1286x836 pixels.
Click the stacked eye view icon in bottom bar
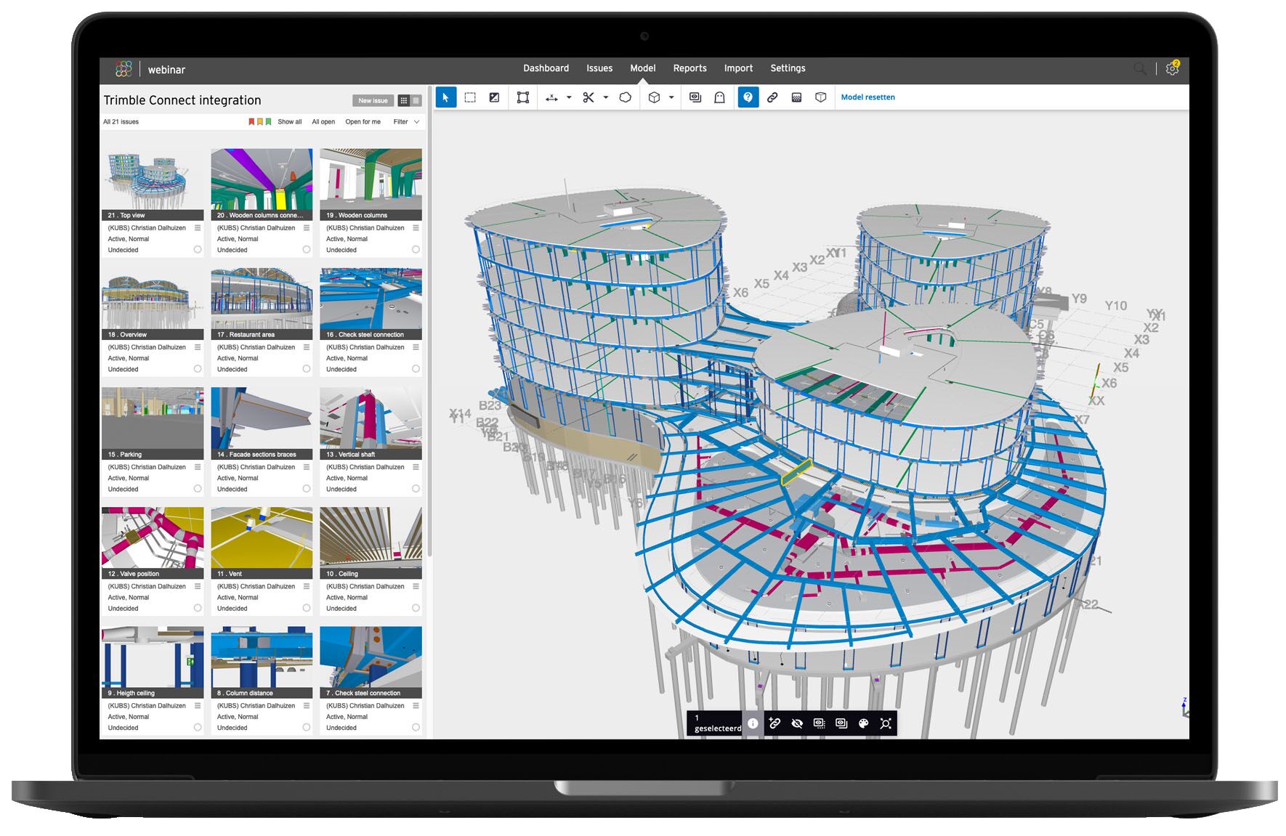click(x=841, y=723)
